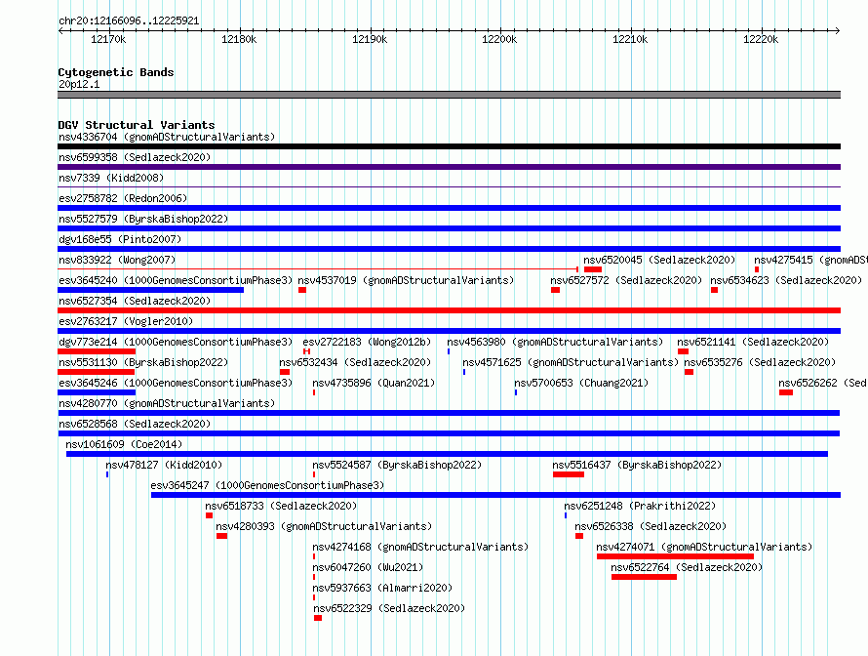Screen dimensions: 868x656
Task: Click the 12200k ruler position label
Action: (x=499, y=39)
